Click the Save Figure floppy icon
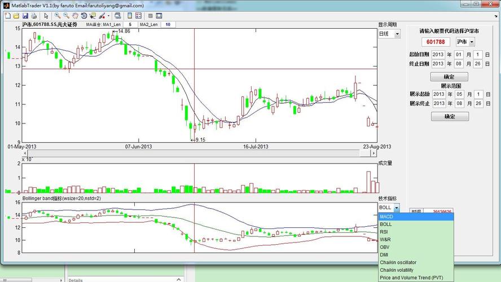Screen dimensions: 501x282 pos(25,16)
